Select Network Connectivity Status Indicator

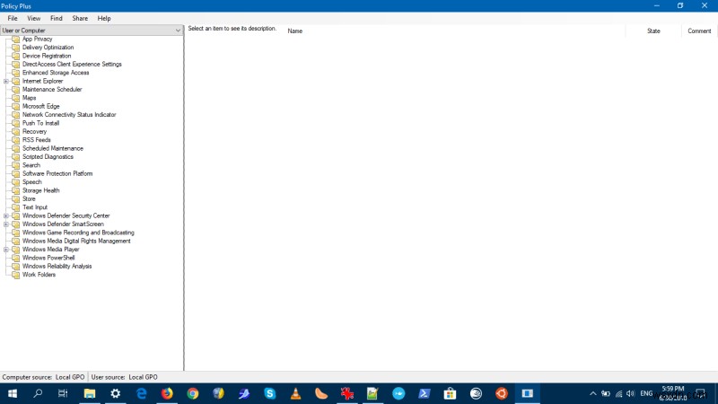pos(69,115)
